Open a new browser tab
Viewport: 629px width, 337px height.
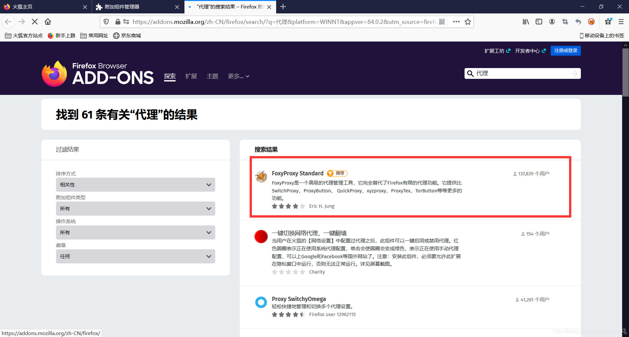[283, 7]
